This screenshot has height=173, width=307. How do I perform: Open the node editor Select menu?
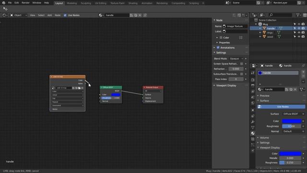coord(41,15)
